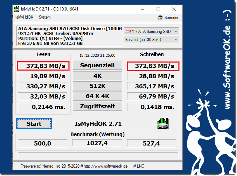237x176 pixels.
Task: Click the Partition: (Y:) NTFS line
Action: coord(50,39)
